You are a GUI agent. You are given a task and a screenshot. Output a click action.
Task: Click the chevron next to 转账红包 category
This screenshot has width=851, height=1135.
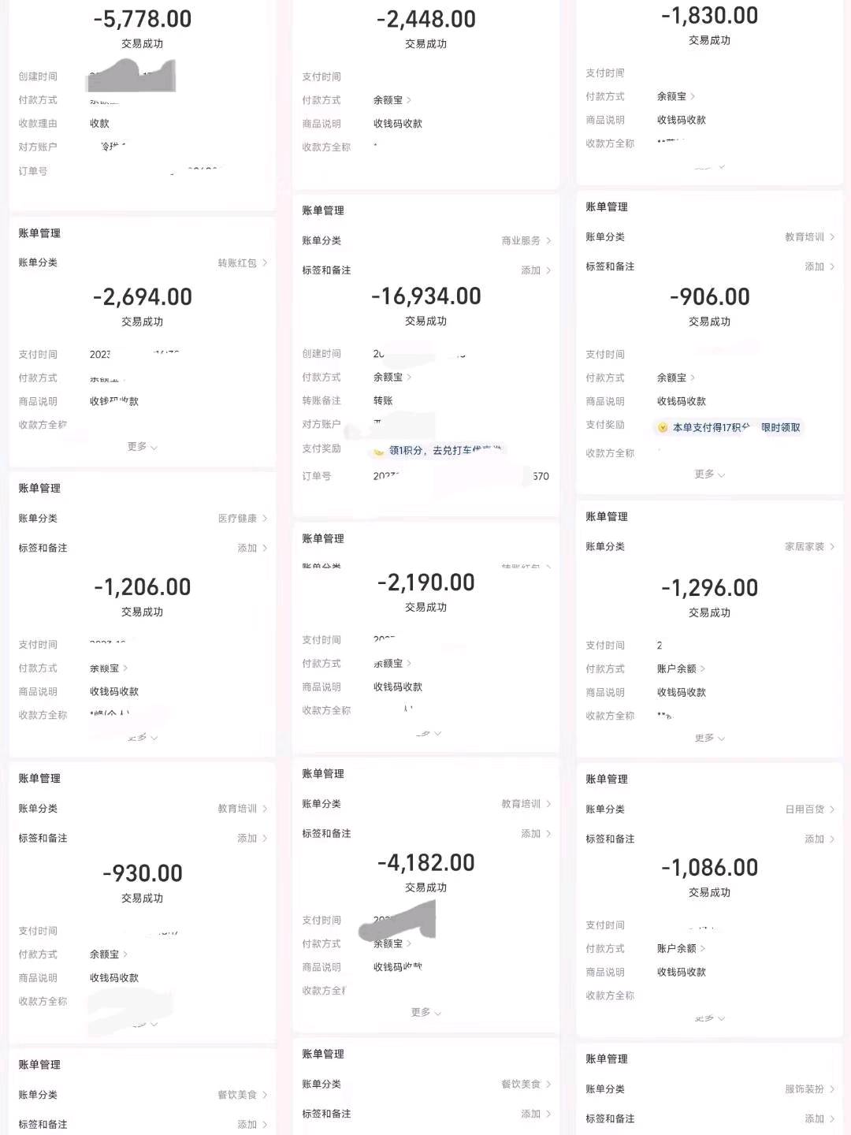pos(265,263)
